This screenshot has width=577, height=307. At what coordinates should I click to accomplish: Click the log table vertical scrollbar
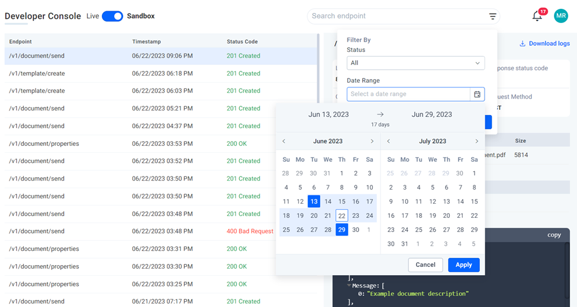point(318,70)
